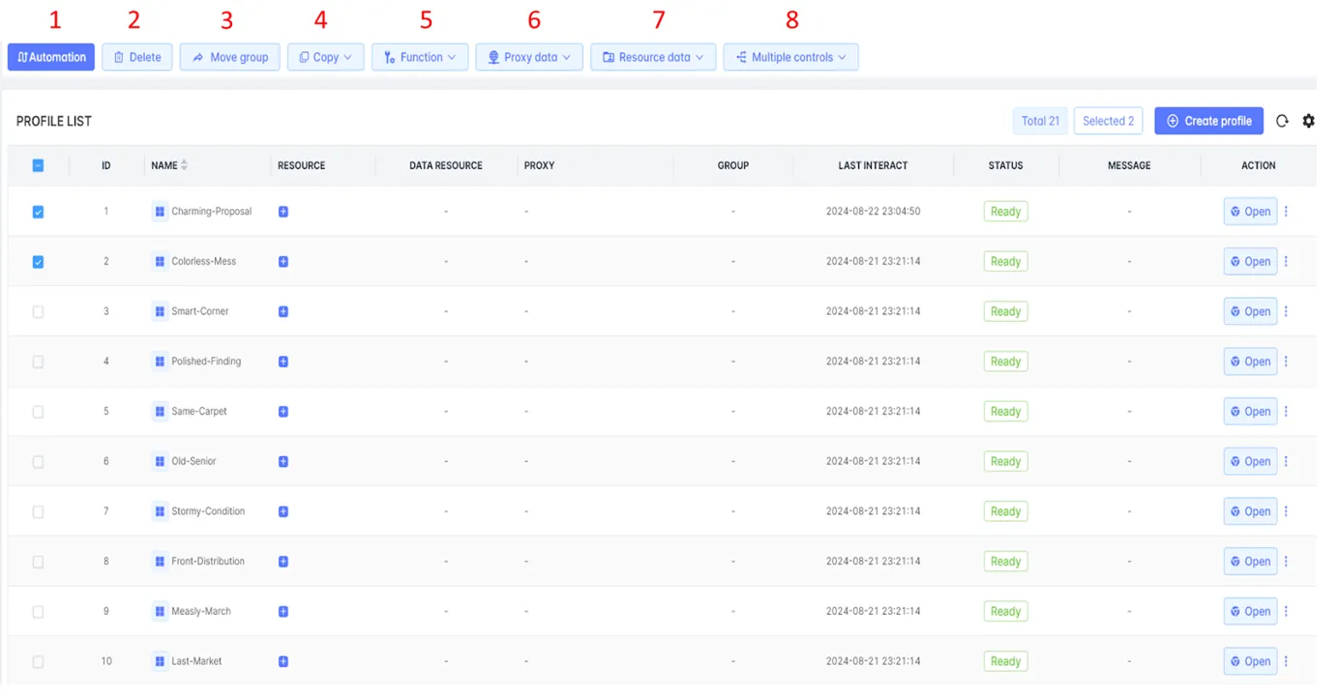
Task: Click the plus resource icon for Smart-Corner
Action: tap(283, 311)
